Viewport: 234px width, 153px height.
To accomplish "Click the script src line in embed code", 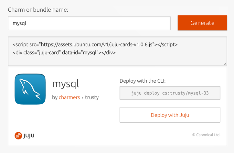I will pos(95,45).
